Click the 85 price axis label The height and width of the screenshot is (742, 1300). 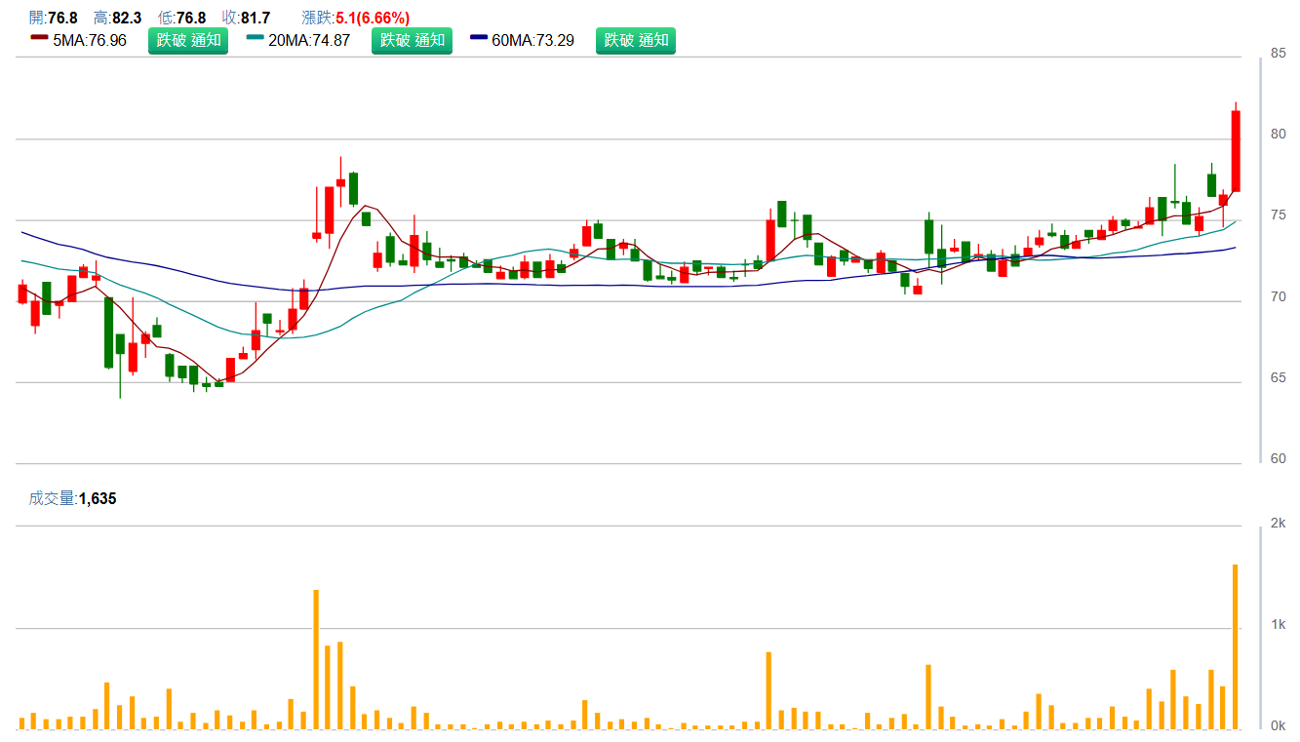coord(1278,53)
